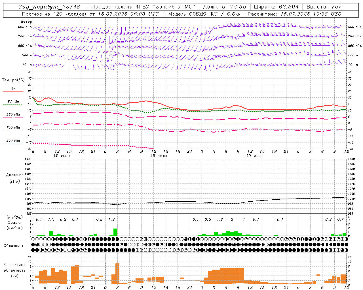The width and height of the screenshot is (363, 290).
Task: Click the Рассчитано 15.07.2025 10:38 UTC timestamp
Action: tap(294, 14)
